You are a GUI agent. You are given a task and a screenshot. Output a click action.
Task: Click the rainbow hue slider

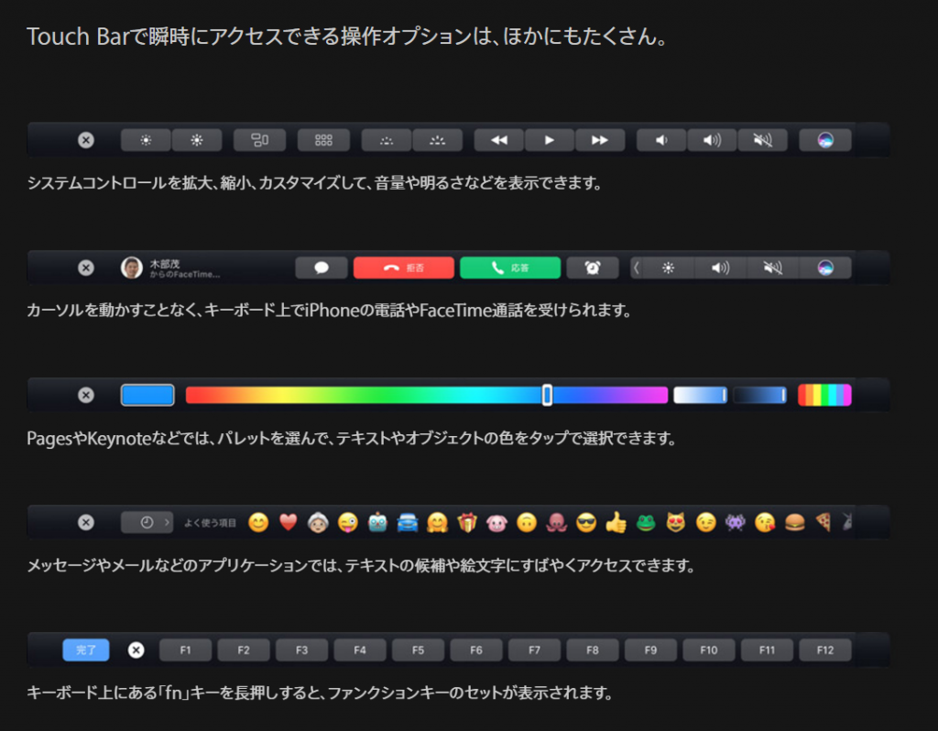pyautogui.click(x=427, y=395)
